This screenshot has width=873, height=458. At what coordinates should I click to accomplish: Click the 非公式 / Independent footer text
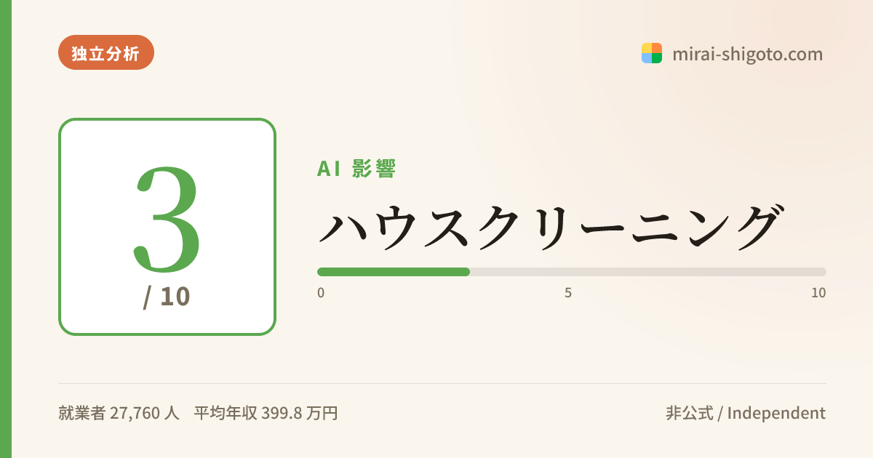[x=746, y=414]
